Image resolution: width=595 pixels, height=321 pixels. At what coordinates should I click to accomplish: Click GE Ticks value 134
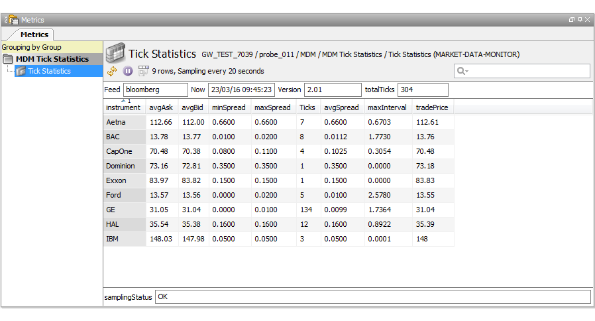tap(306, 210)
